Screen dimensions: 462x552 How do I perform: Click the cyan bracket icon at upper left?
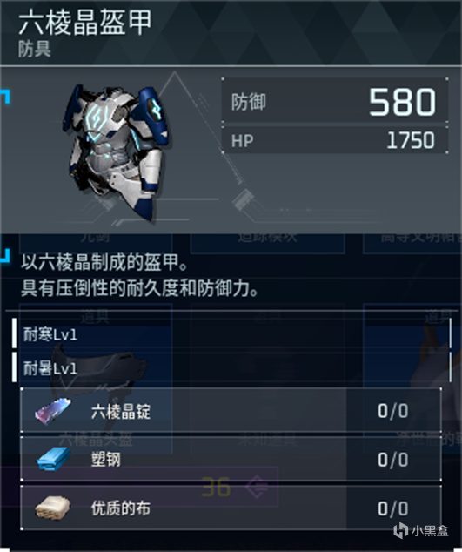coord(5,97)
